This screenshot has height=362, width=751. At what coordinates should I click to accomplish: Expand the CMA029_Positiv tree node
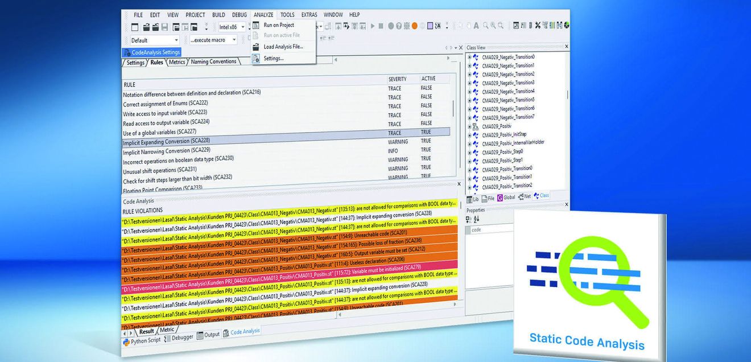pyautogui.click(x=469, y=126)
